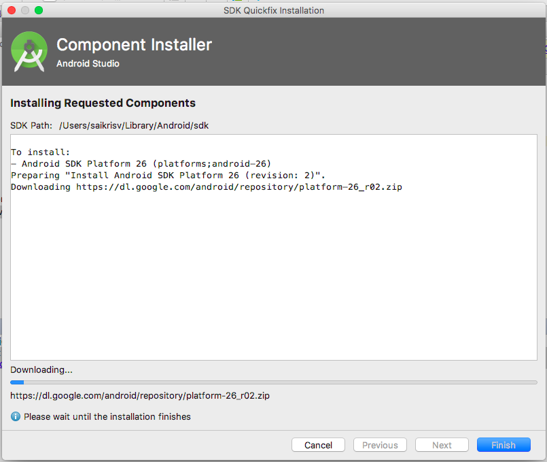Click the platform-26_r02.zip URL below progress bar

tap(140, 395)
